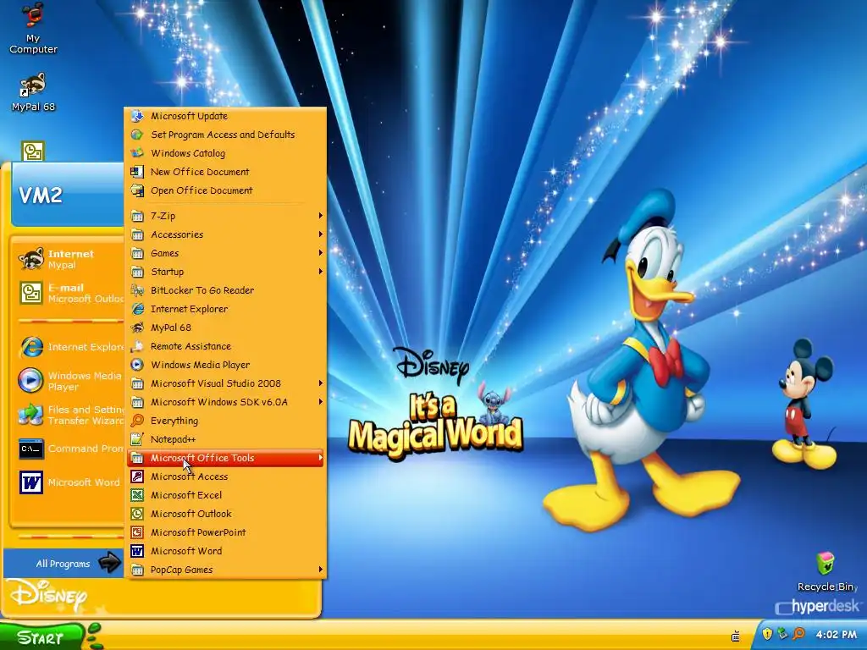Click the Start button

41,637
